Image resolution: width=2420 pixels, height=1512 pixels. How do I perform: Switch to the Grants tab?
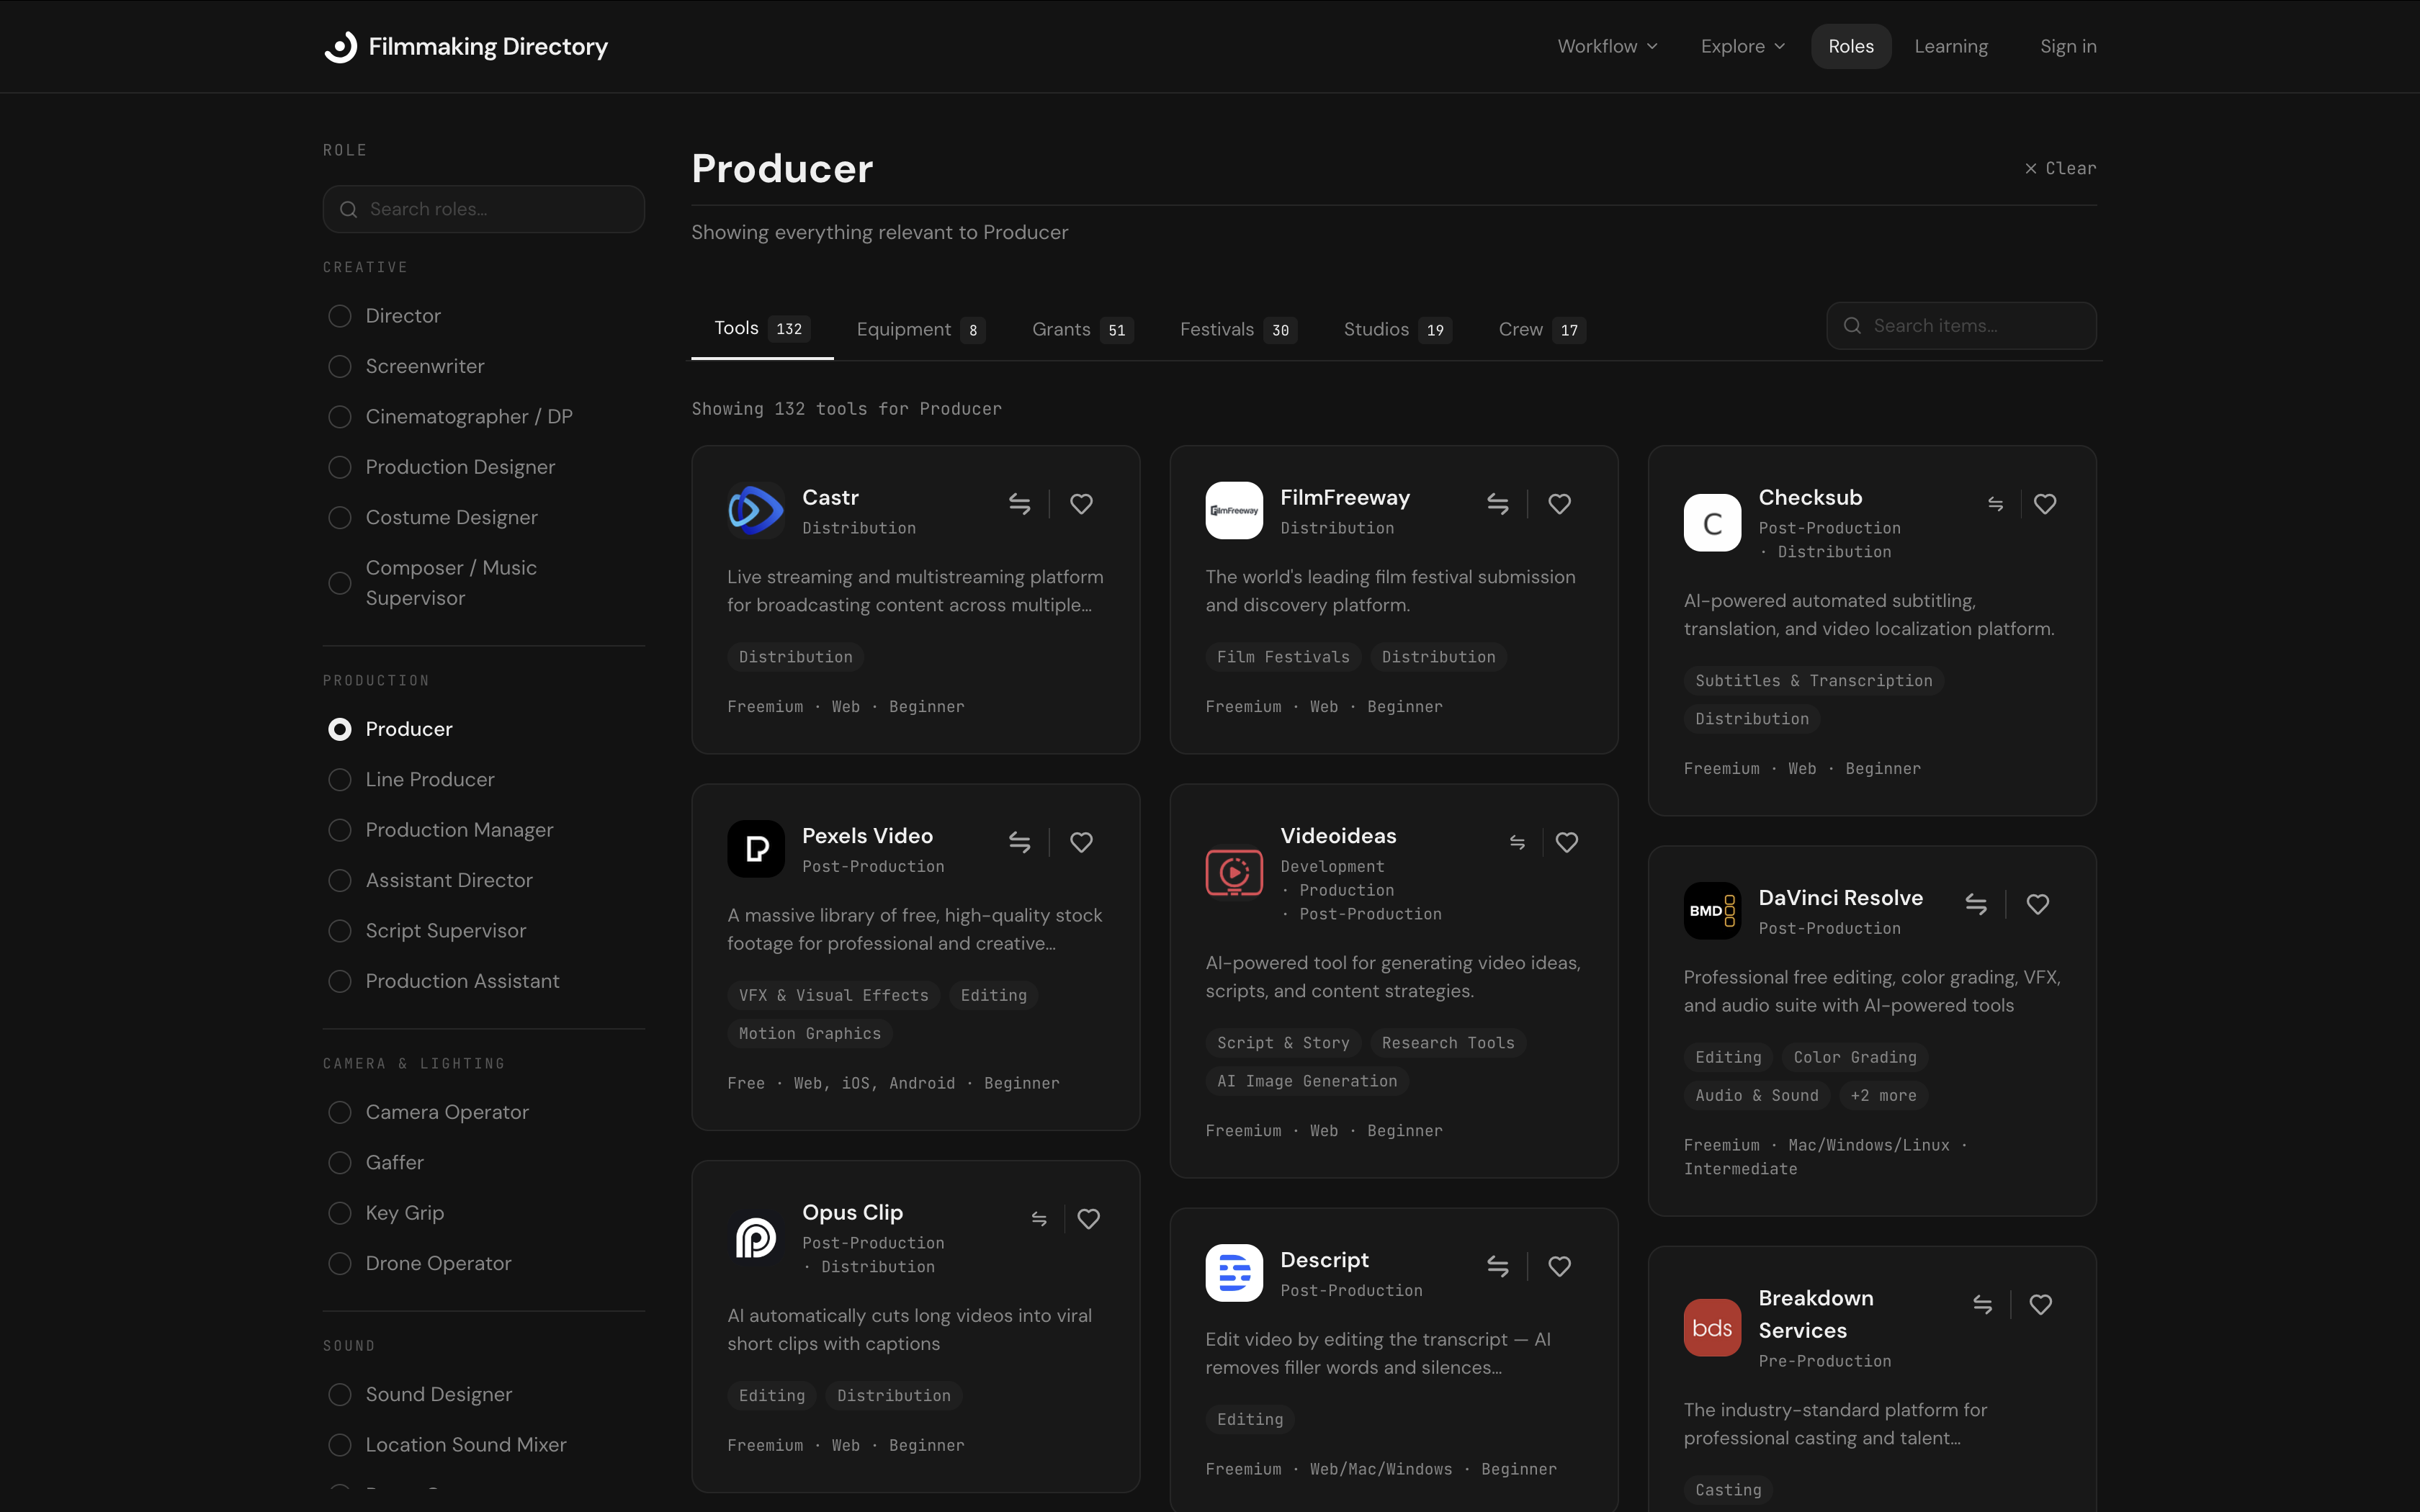[1080, 329]
